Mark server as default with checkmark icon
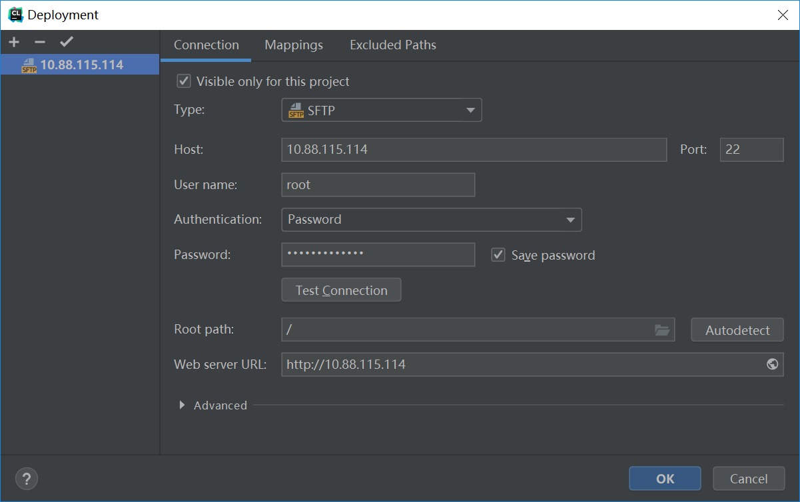The width and height of the screenshot is (800, 502). pyautogui.click(x=66, y=43)
